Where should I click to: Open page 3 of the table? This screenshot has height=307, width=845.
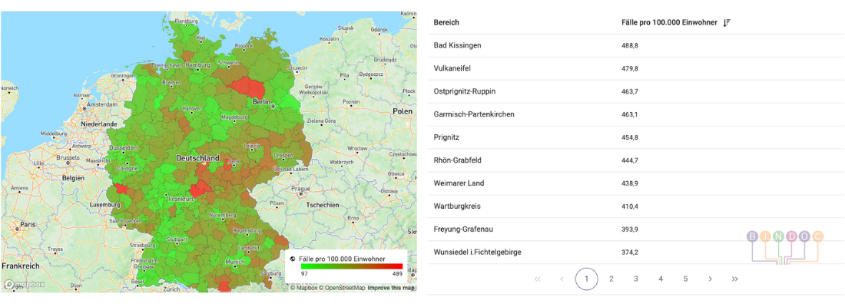[636, 279]
